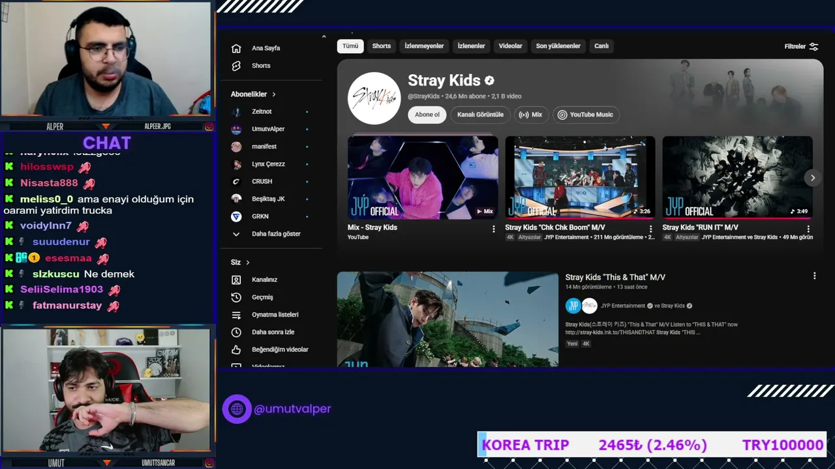835x469 pixels.
Task: Open options menu for Chk Chk Boom video
Action: pos(650,229)
